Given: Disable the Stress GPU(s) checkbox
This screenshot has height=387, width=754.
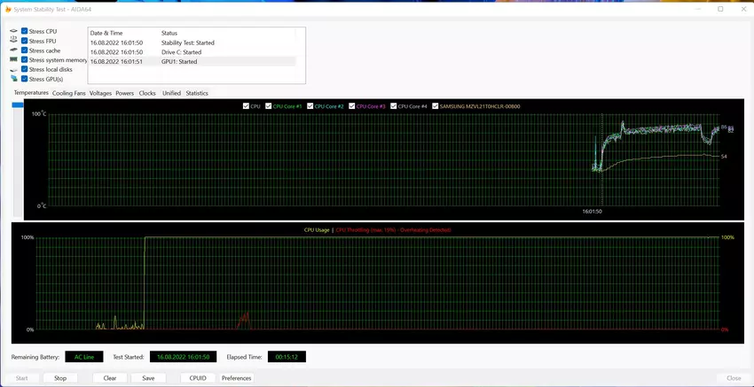Looking at the screenshot, I should point(25,79).
